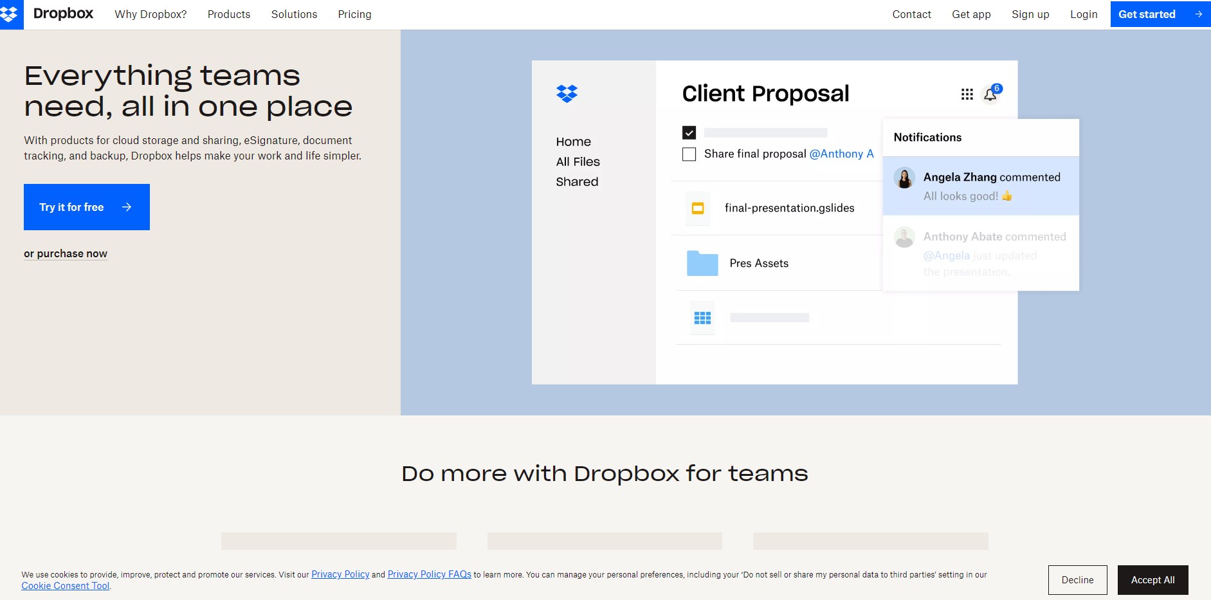Open the Solutions menu
This screenshot has width=1211, height=600.
click(x=294, y=14)
